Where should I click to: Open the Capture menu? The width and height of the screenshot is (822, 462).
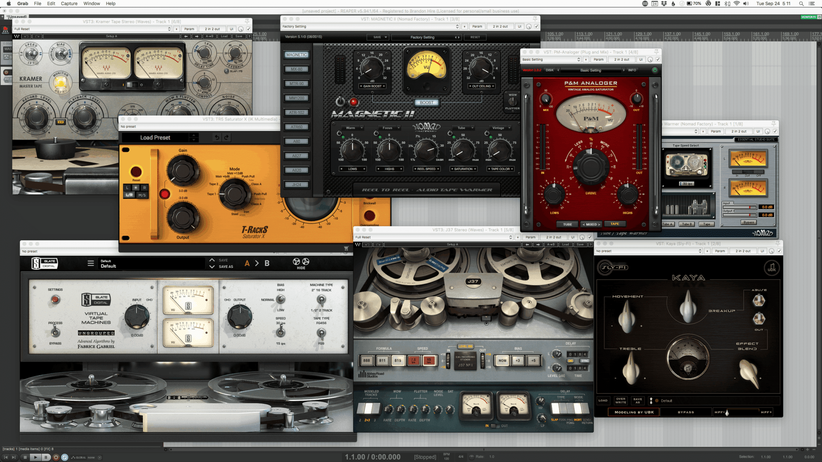pyautogui.click(x=69, y=4)
